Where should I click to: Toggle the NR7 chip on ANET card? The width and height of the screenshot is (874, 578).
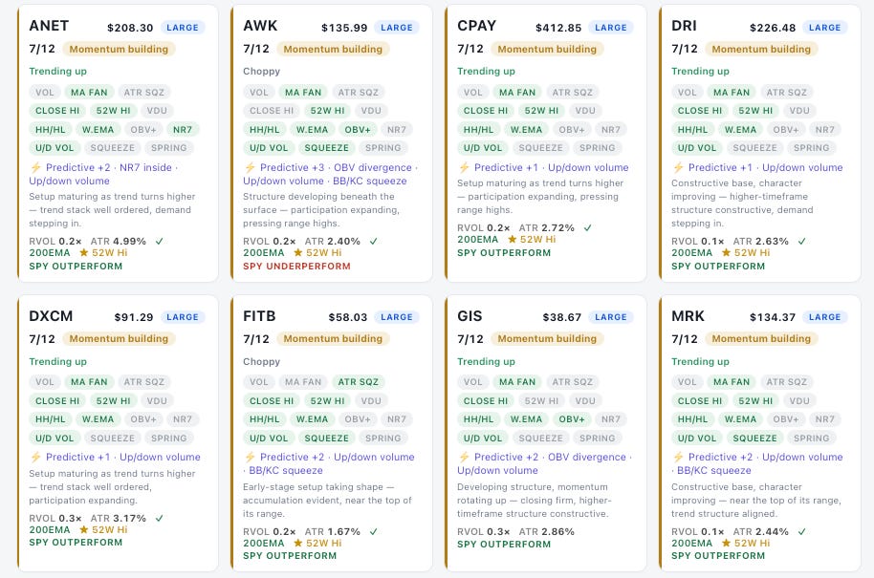tap(183, 130)
